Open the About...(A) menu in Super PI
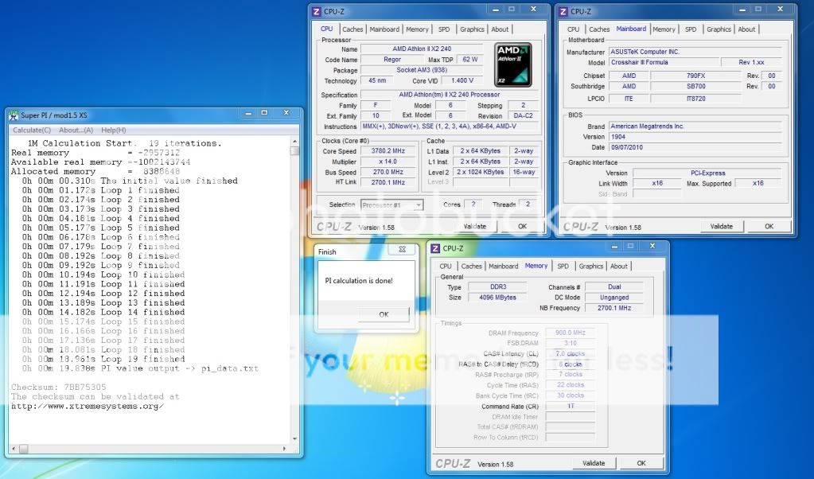 [76, 130]
